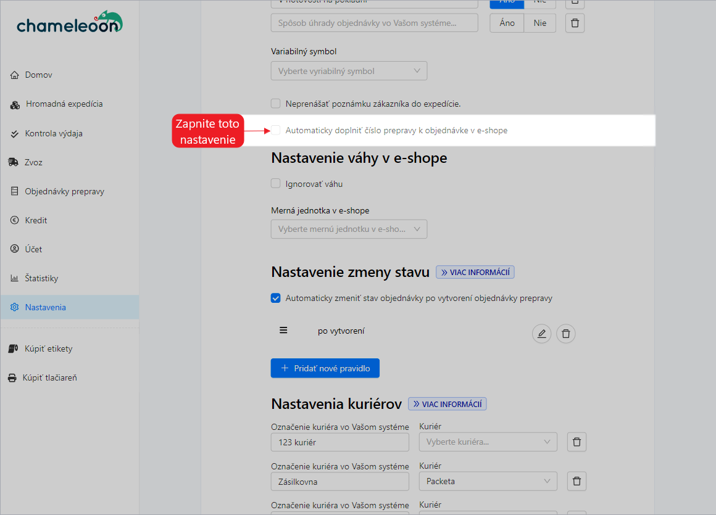Go to Štatistiky in the sidebar menu
The image size is (716, 515).
pyautogui.click(x=41, y=278)
